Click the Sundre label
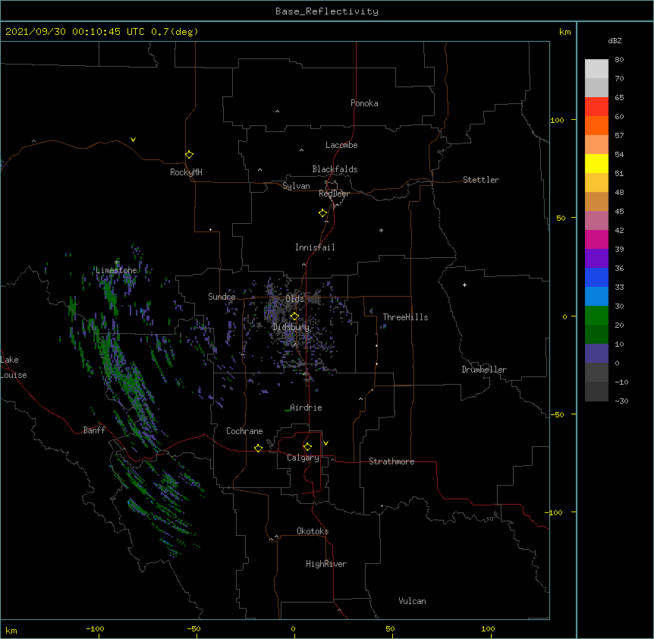The height and width of the screenshot is (639, 654). [222, 297]
